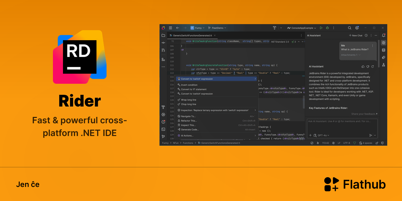Expand the build options dropdown arrow beside the hammer
Viewport: 402px width, 201px height.
281,28
